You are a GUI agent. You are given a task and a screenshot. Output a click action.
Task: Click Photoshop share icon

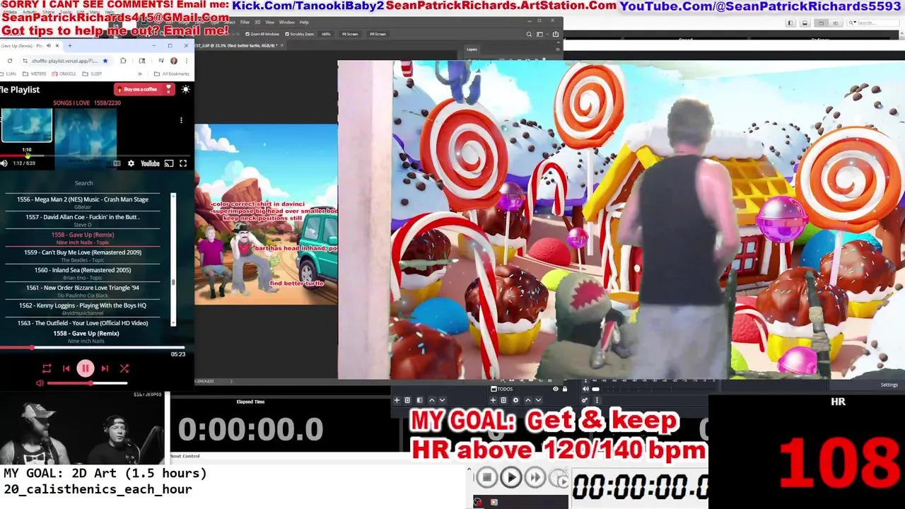coord(556,34)
